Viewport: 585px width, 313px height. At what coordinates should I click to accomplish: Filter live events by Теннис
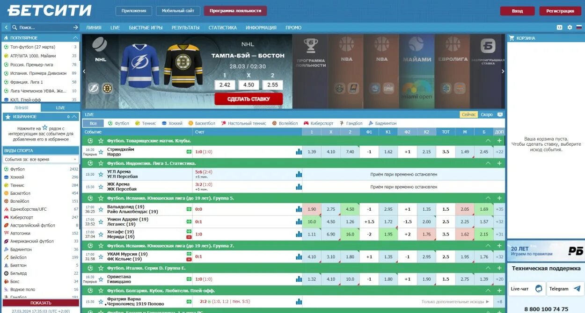pos(146,123)
